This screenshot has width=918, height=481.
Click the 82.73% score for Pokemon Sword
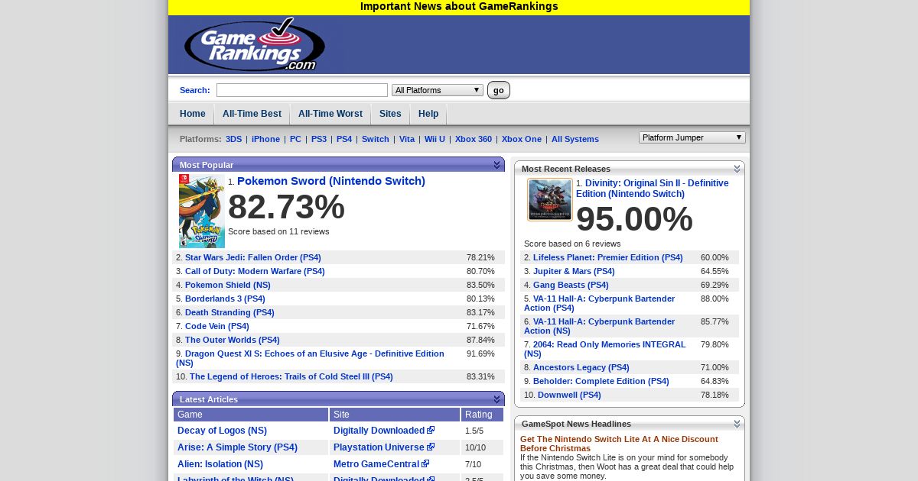[286, 208]
